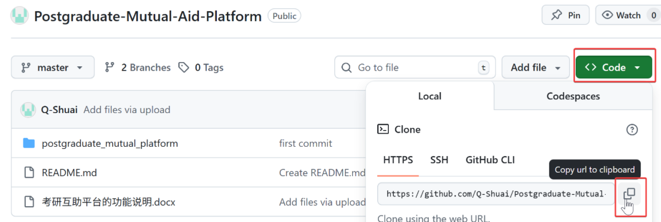Click the file icon next to README.md

(x=29, y=173)
